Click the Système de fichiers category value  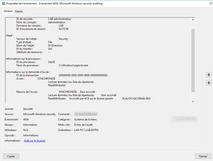pyautogui.click(x=85, y=120)
